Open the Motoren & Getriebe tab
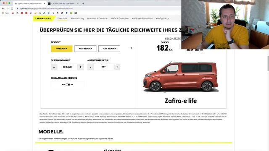The height and width of the screenshot is (151, 269). pos(97,18)
